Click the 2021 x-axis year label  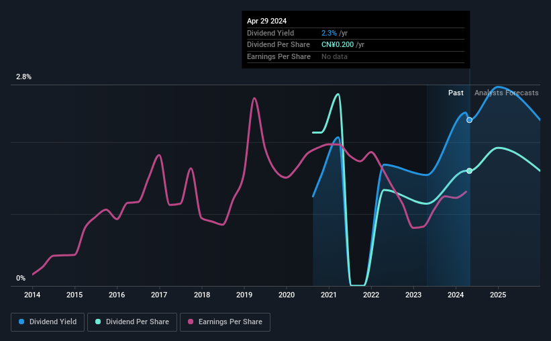tap(329, 295)
